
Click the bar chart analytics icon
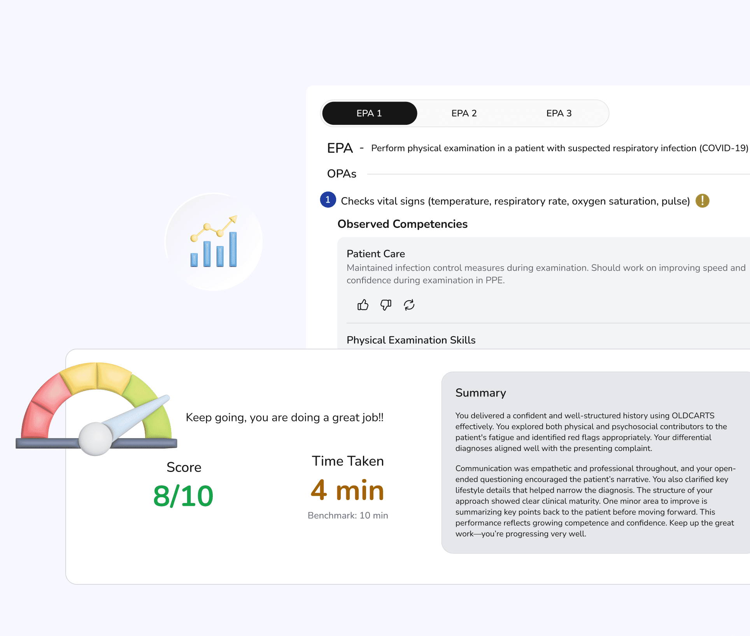pyautogui.click(x=214, y=241)
